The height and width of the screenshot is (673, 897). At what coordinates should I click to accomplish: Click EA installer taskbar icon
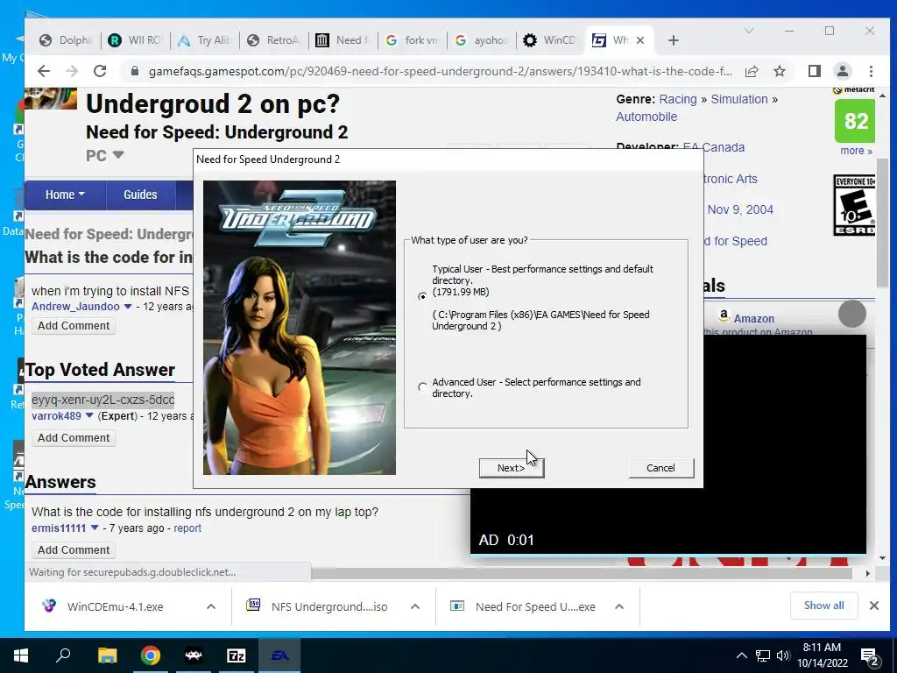pos(279,655)
